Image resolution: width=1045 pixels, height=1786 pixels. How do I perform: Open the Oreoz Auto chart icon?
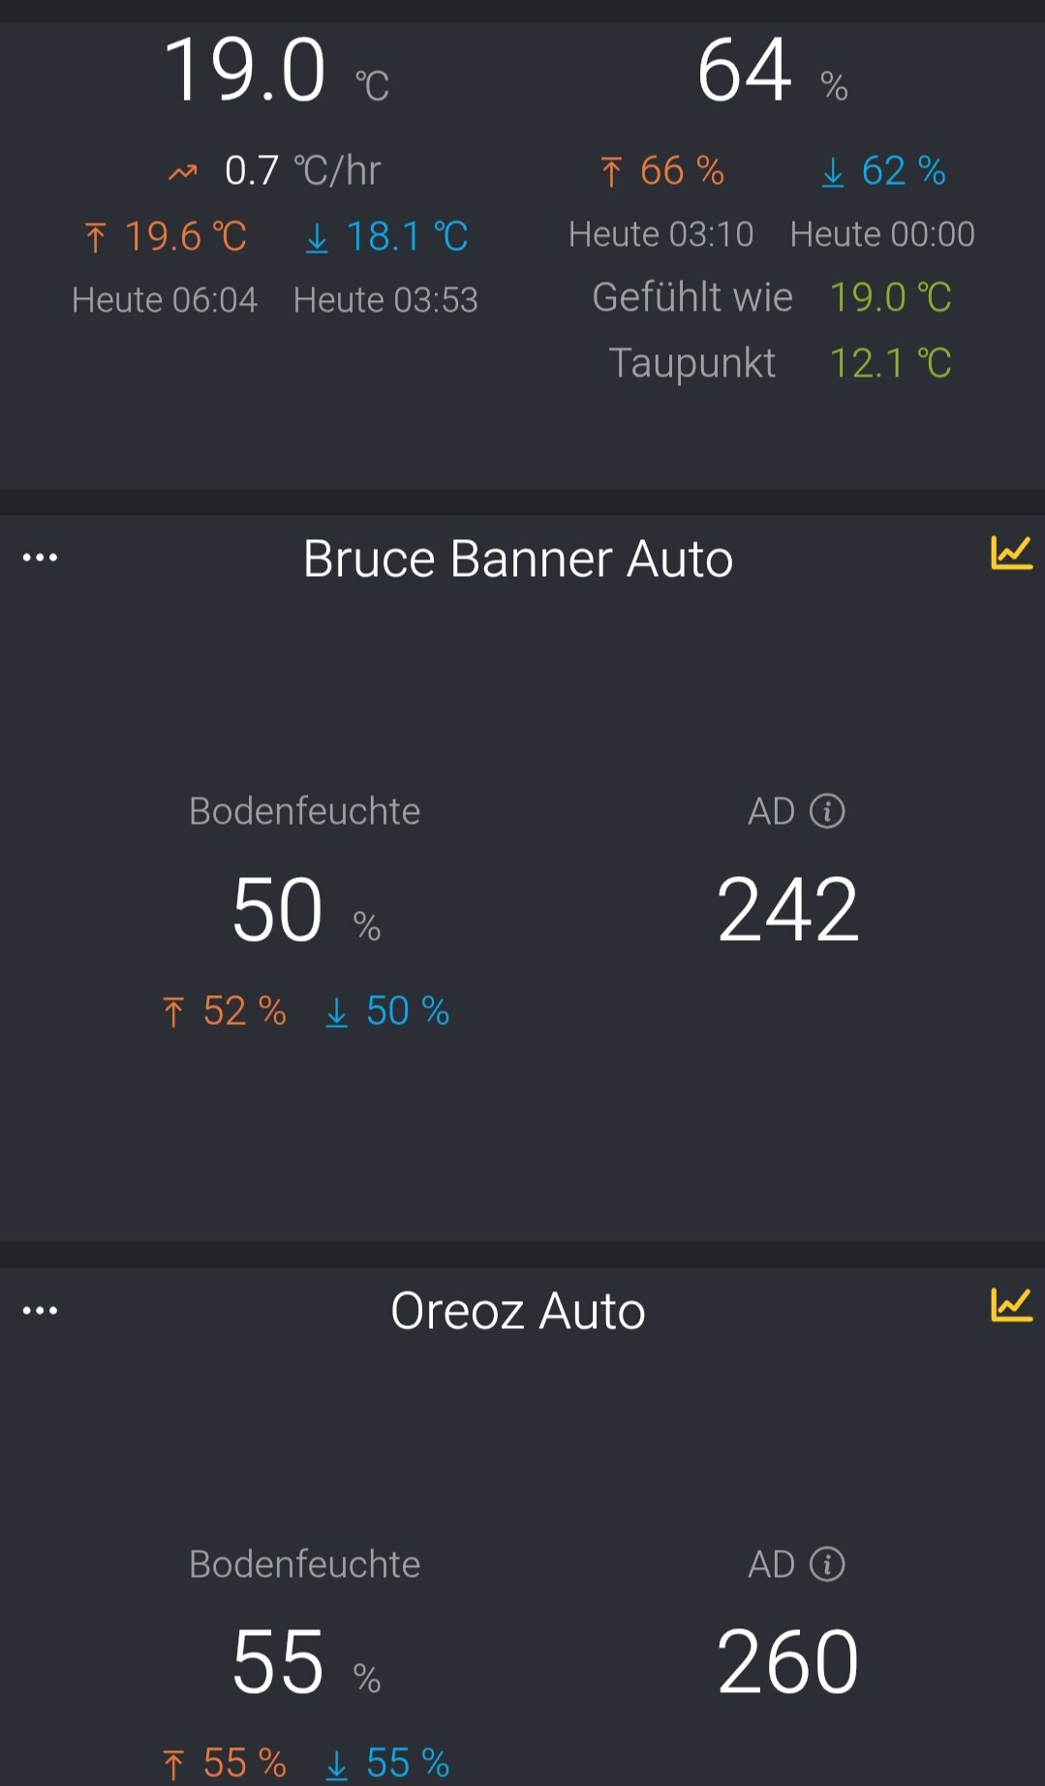click(1010, 1306)
